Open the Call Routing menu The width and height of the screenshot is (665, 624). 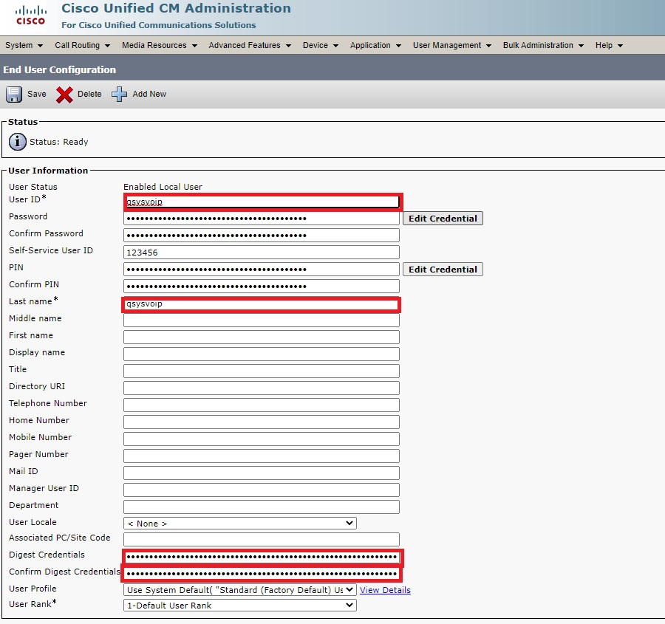pyautogui.click(x=82, y=45)
